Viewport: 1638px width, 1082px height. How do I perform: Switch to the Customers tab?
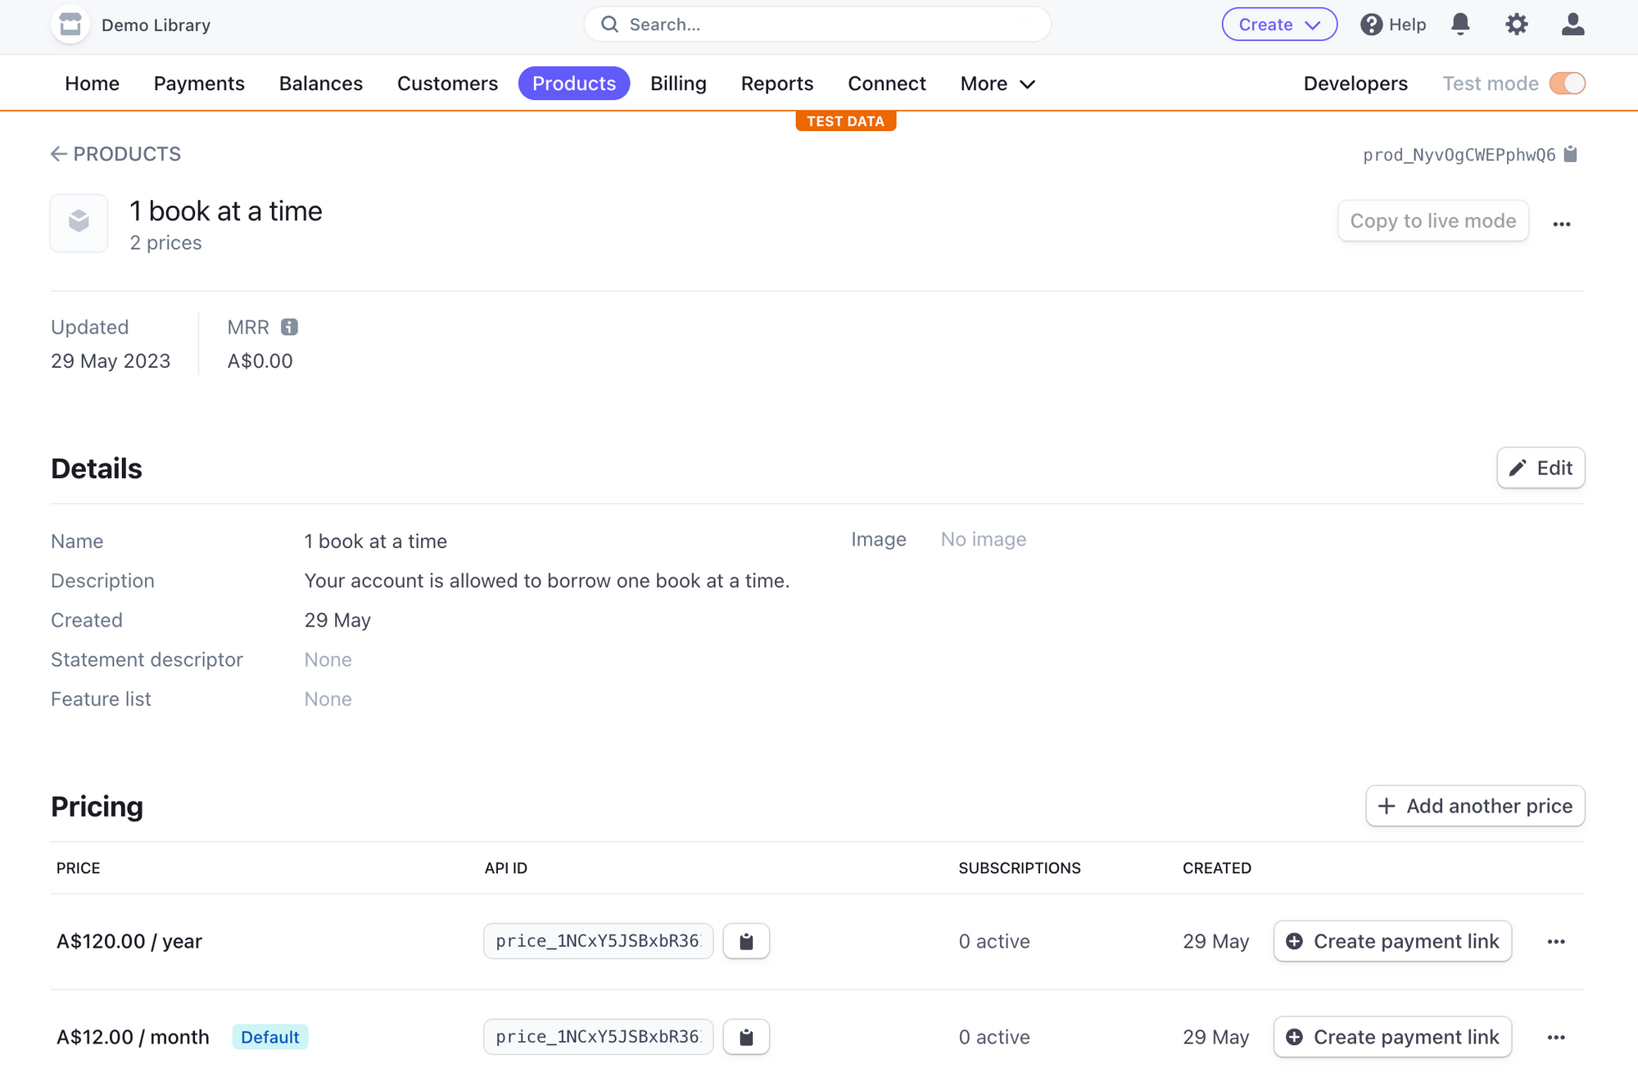447,84
